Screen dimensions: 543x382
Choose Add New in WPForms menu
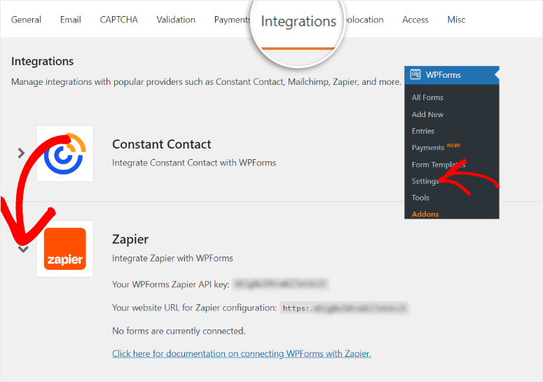tap(427, 114)
